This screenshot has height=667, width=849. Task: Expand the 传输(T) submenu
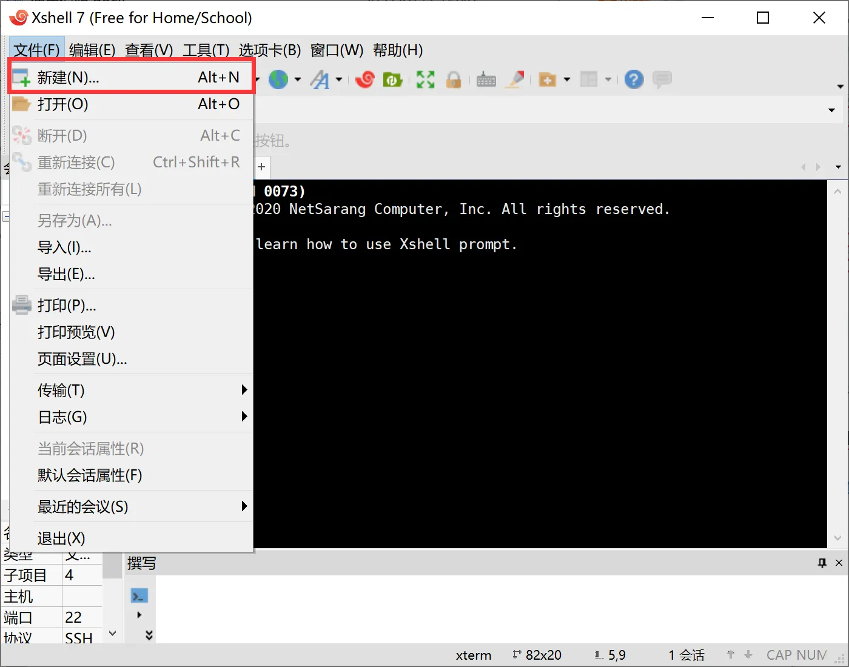tap(244, 390)
